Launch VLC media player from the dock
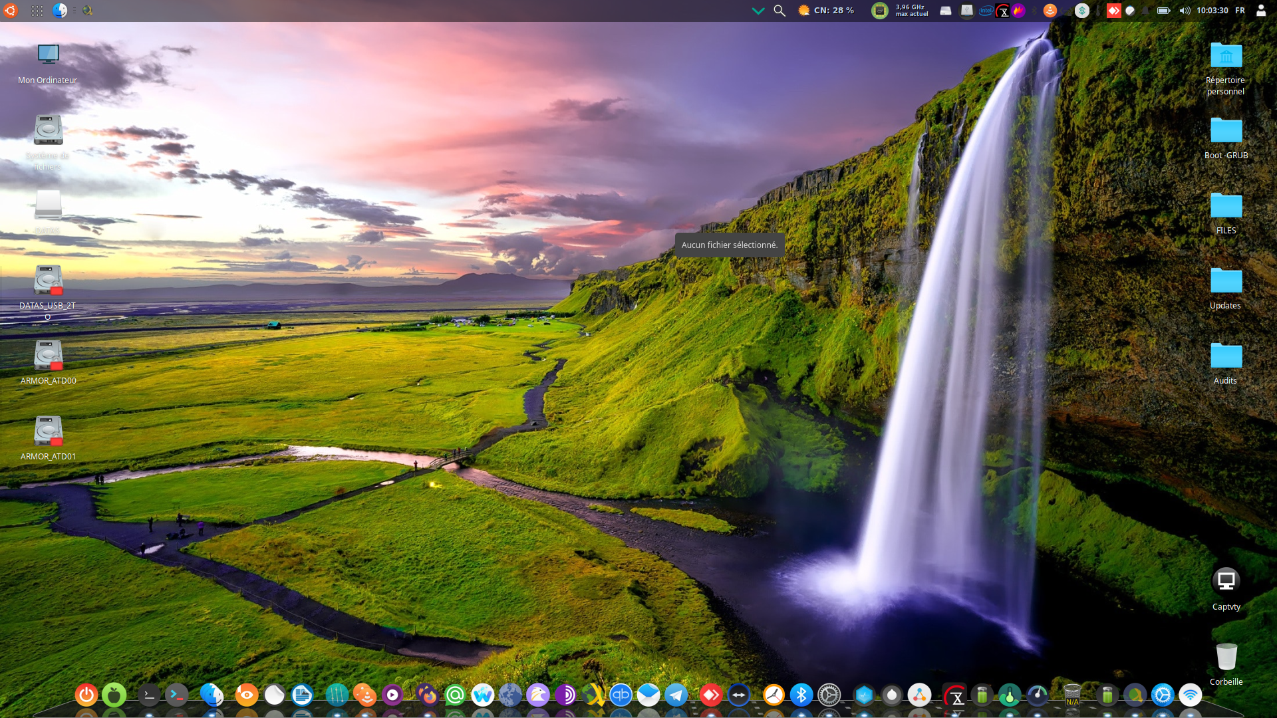This screenshot has width=1277, height=718. [364, 695]
